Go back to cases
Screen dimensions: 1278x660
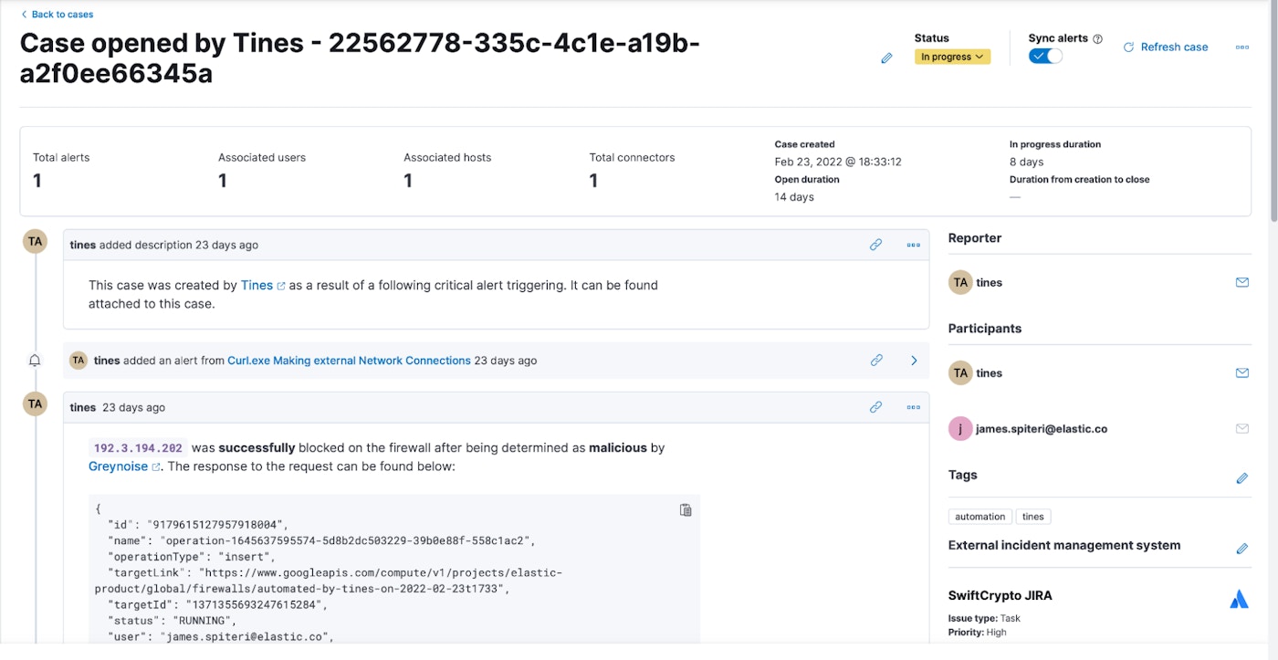pos(58,15)
